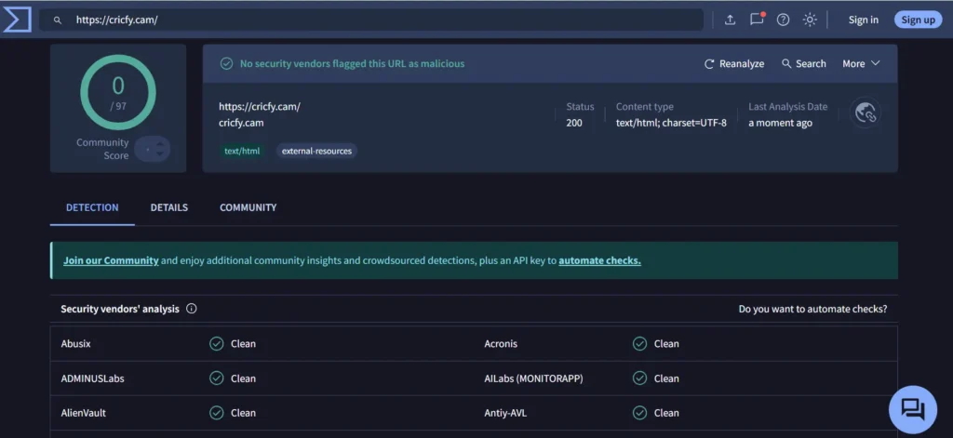Screen dimensions: 953x438
Task: Open the chat support bubble
Action: point(912,409)
